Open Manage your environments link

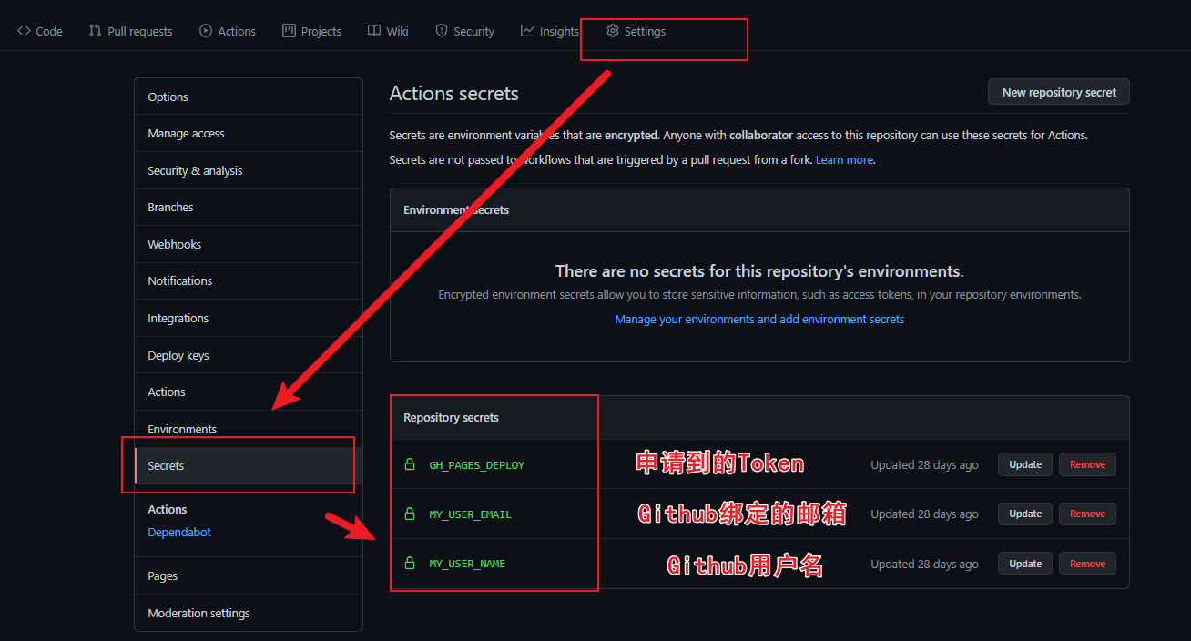coord(759,320)
